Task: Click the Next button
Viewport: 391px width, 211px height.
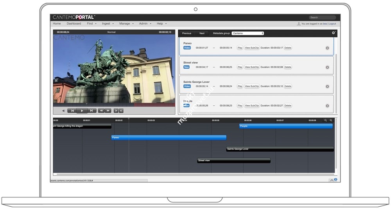Action: click(202, 33)
